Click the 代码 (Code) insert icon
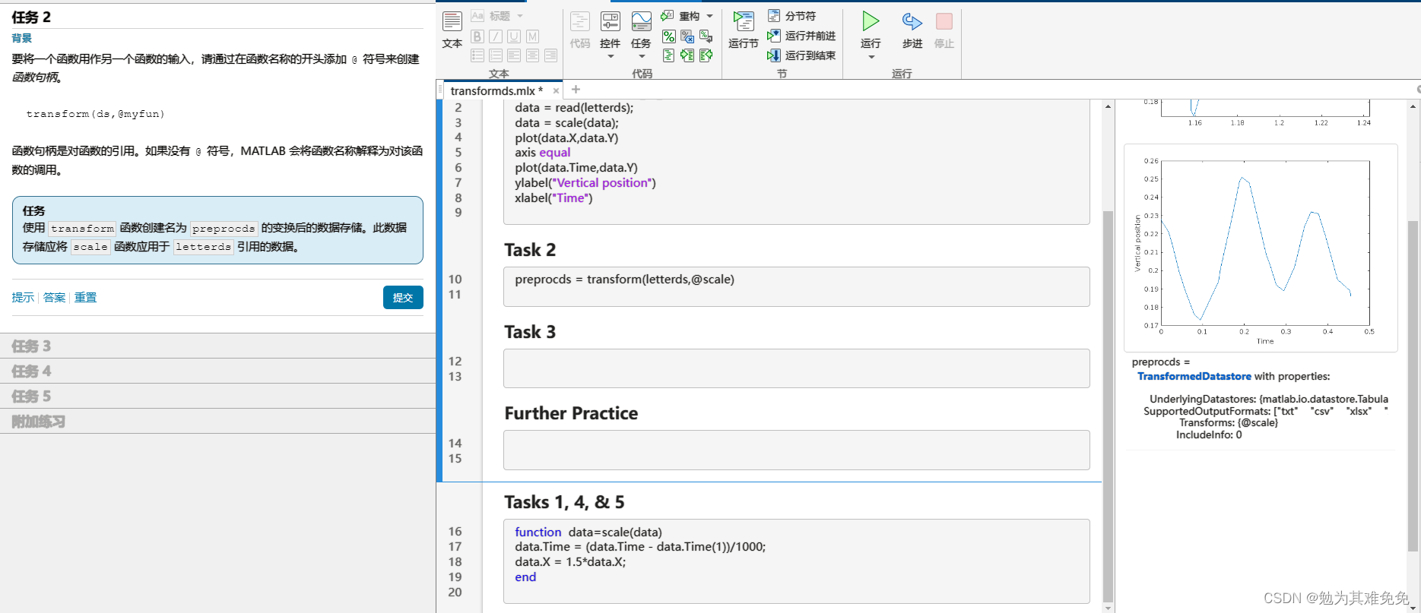The image size is (1421, 613). (x=580, y=22)
